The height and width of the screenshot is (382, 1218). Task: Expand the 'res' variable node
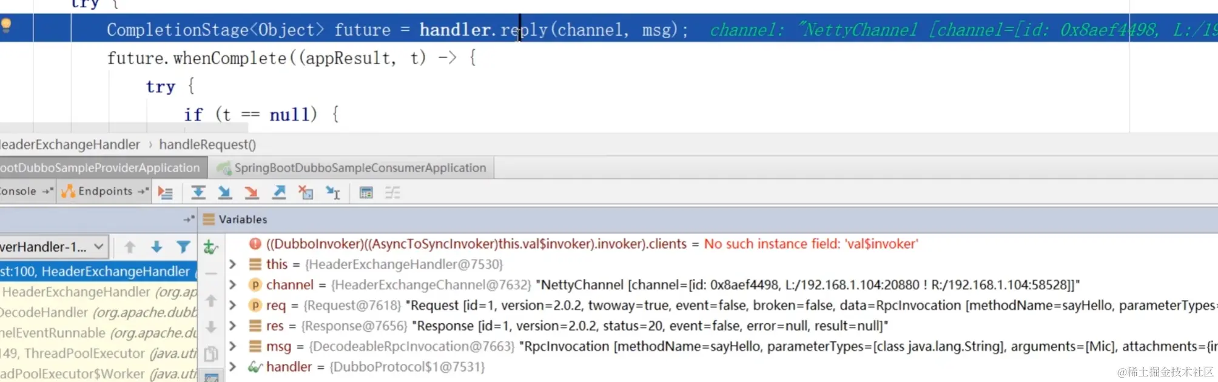click(232, 326)
